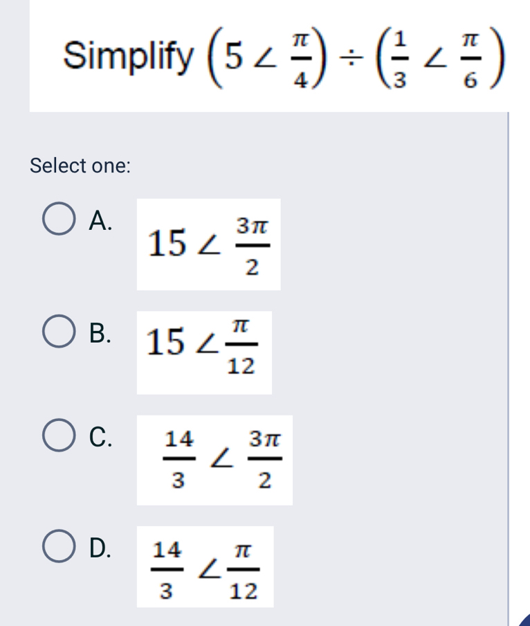Click the "Select one:" prompt text
This screenshot has height=626, width=530.
click(81, 166)
